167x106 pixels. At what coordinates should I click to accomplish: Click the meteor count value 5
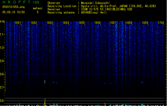coord(38,12)
